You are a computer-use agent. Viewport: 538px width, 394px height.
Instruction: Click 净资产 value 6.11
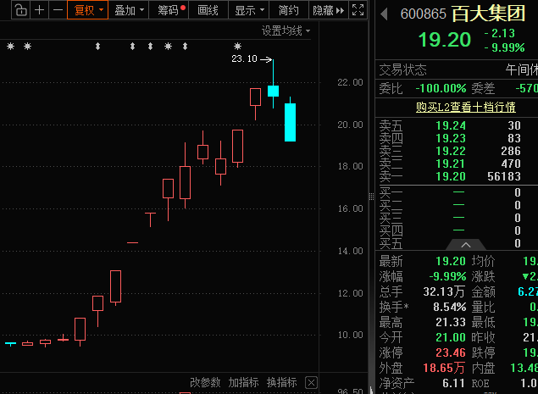453,383
